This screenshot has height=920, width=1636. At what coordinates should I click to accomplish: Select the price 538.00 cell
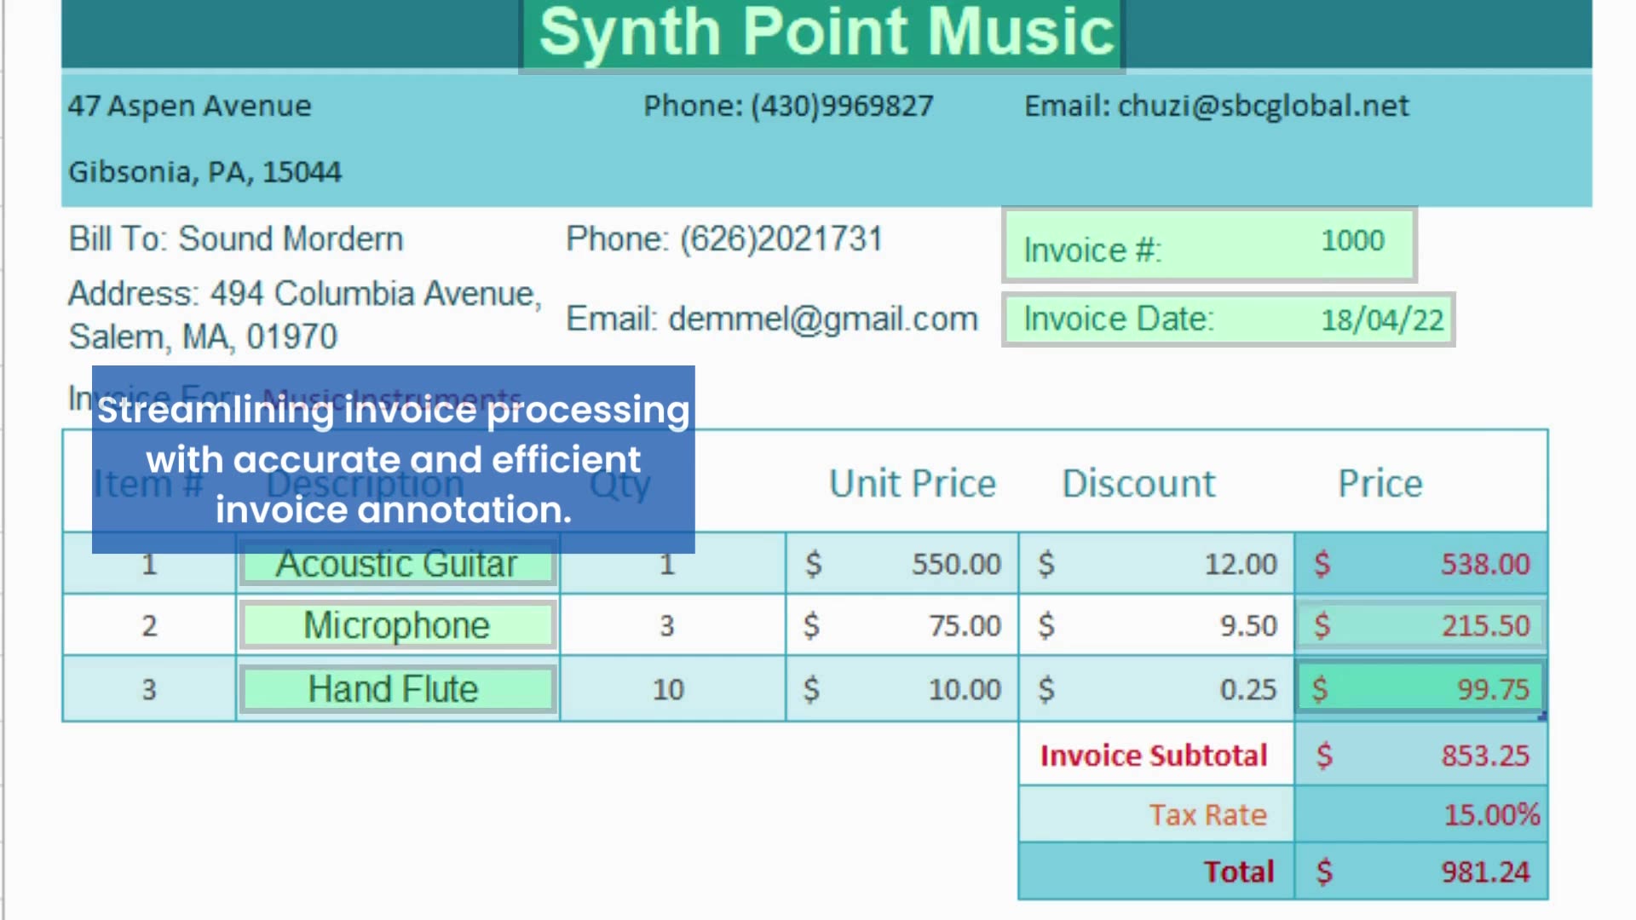coord(1421,564)
